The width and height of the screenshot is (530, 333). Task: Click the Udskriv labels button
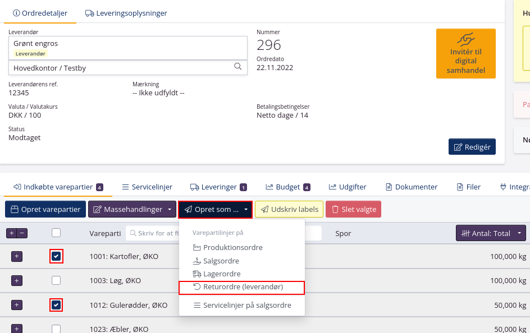(x=289, y=209)
